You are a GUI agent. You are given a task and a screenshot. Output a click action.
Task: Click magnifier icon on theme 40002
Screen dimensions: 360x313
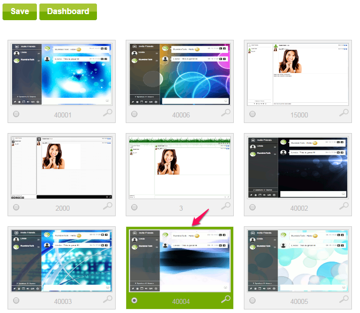(x=344, y=206)
